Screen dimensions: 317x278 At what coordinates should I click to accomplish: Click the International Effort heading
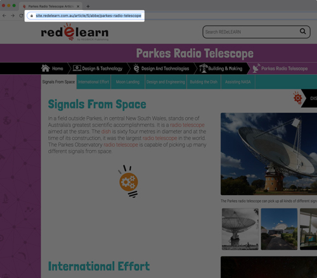coord(99,266)
